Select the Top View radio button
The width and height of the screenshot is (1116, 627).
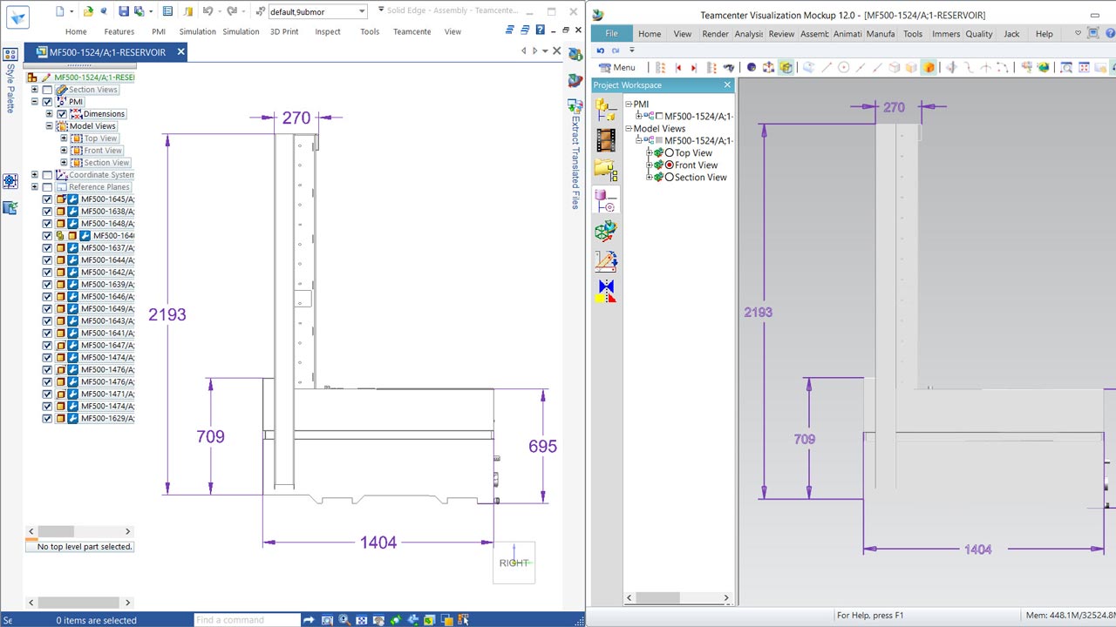pyautogui.click(x=670, y=153)
